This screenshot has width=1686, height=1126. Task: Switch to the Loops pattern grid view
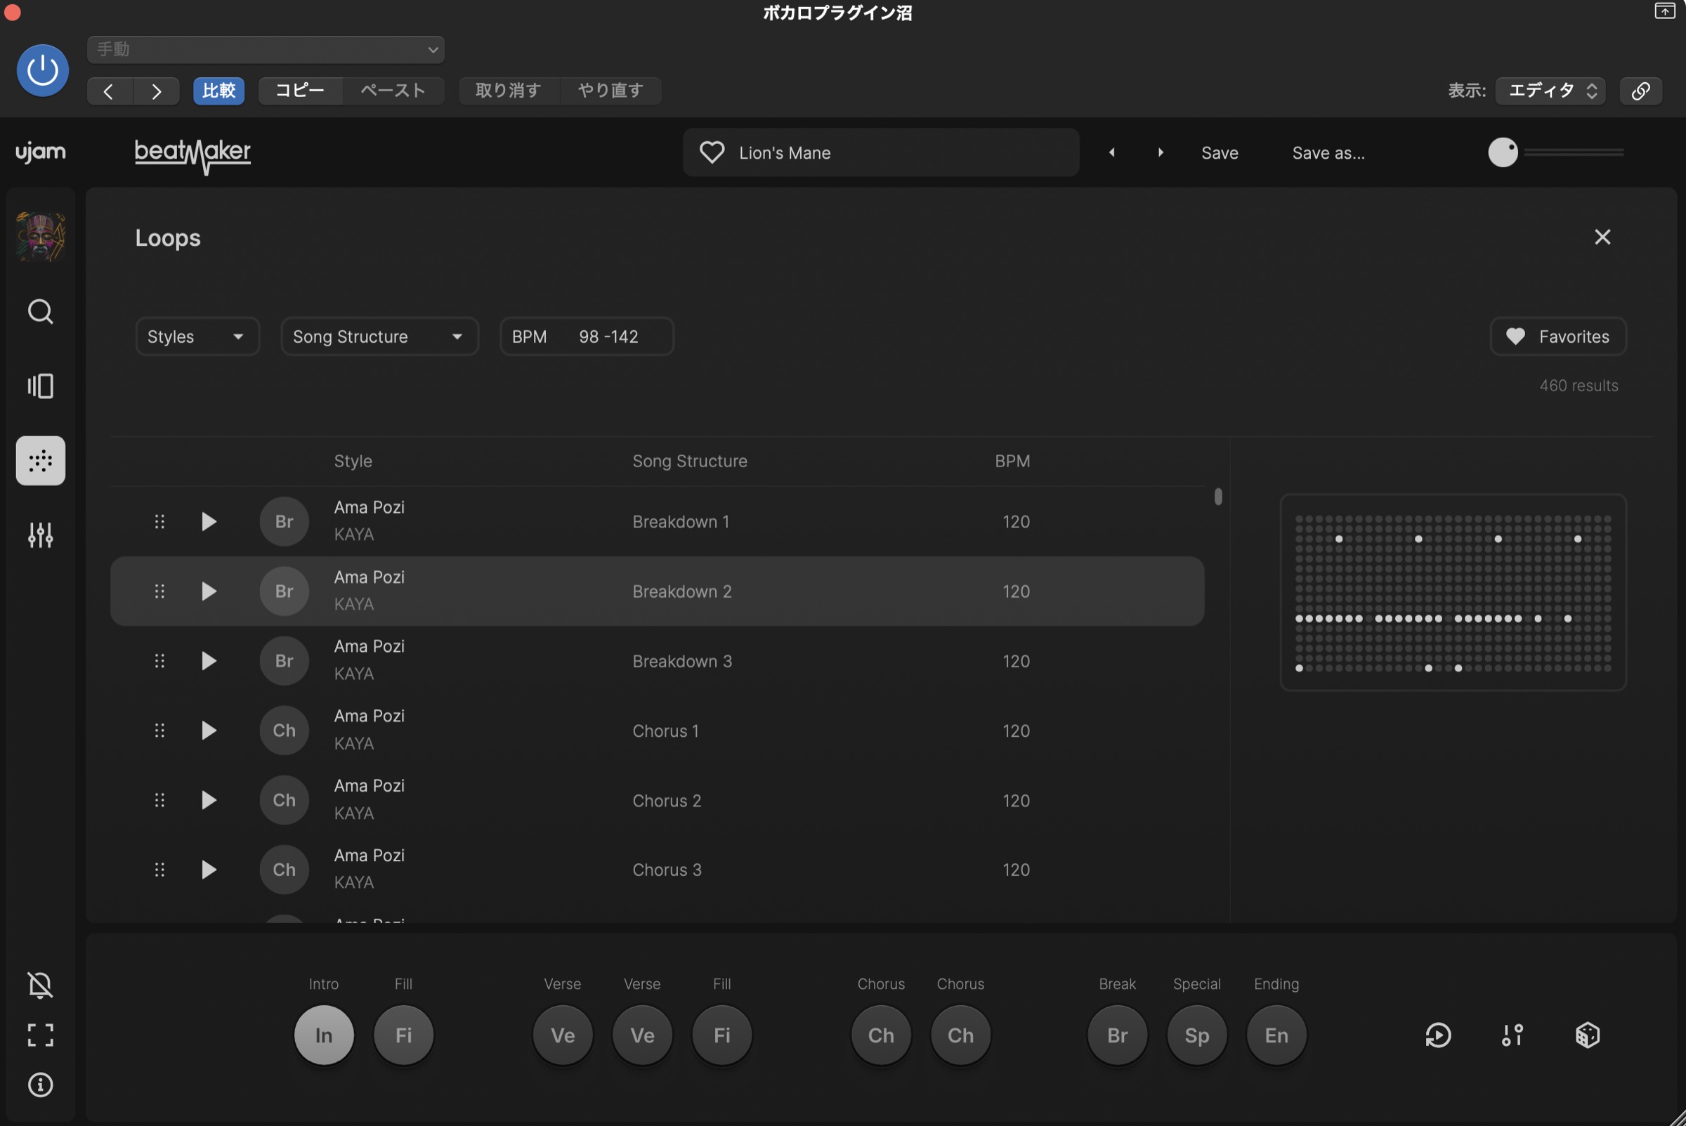click(40, 461)
